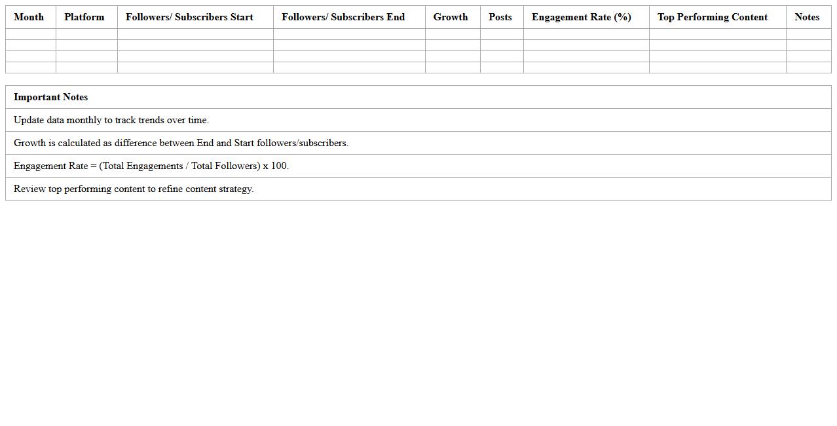Image resolution: width=837 pixels, height=426 pixels.
Task: Select the Engagement Rate (%) header
Action: pos(582,17)
